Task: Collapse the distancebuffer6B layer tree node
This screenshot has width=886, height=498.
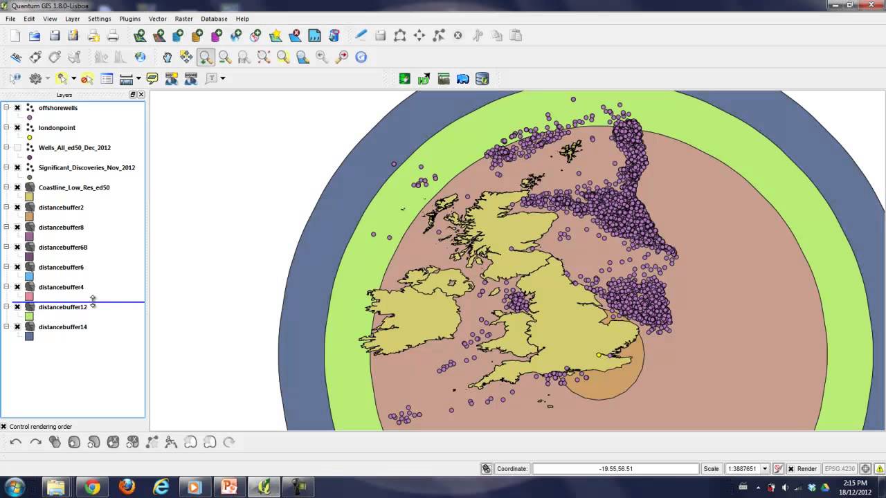Action: point(6,247)
